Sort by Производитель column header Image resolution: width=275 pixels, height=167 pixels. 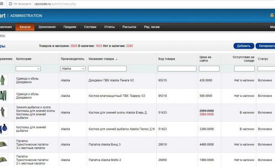pos(72,59)
